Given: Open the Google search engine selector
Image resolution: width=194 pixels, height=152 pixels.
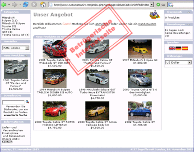Looking at the screenshot, I should [x=171, y=5].
